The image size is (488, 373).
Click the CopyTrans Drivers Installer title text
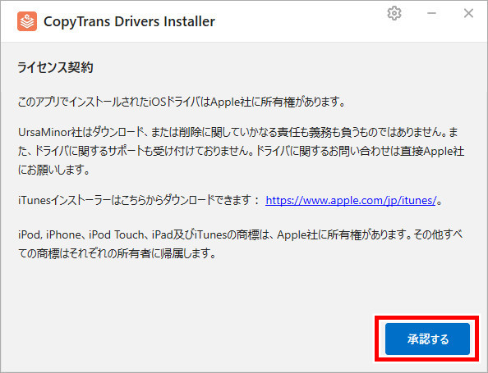click(x=129, y=22)
